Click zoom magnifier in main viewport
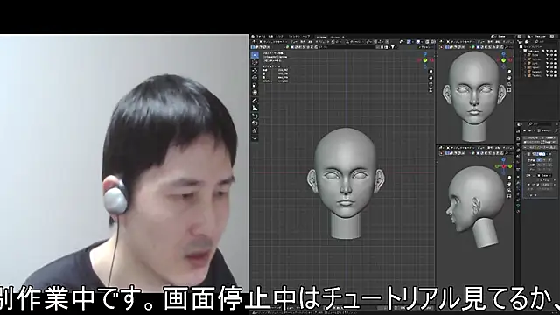This screenshot has height=315, width=560. [x=431, y=72]
